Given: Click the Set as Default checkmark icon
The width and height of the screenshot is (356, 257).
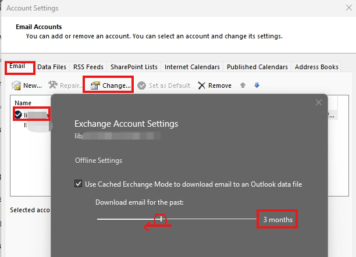Looking at the screenshot, I should (142, 85).
